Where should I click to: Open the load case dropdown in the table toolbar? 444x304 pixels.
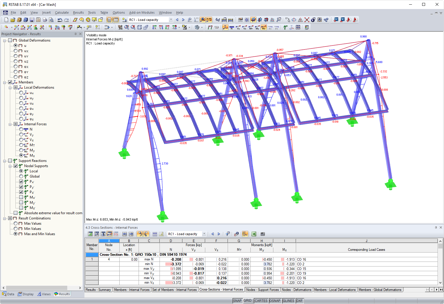[x=204, y=234]
